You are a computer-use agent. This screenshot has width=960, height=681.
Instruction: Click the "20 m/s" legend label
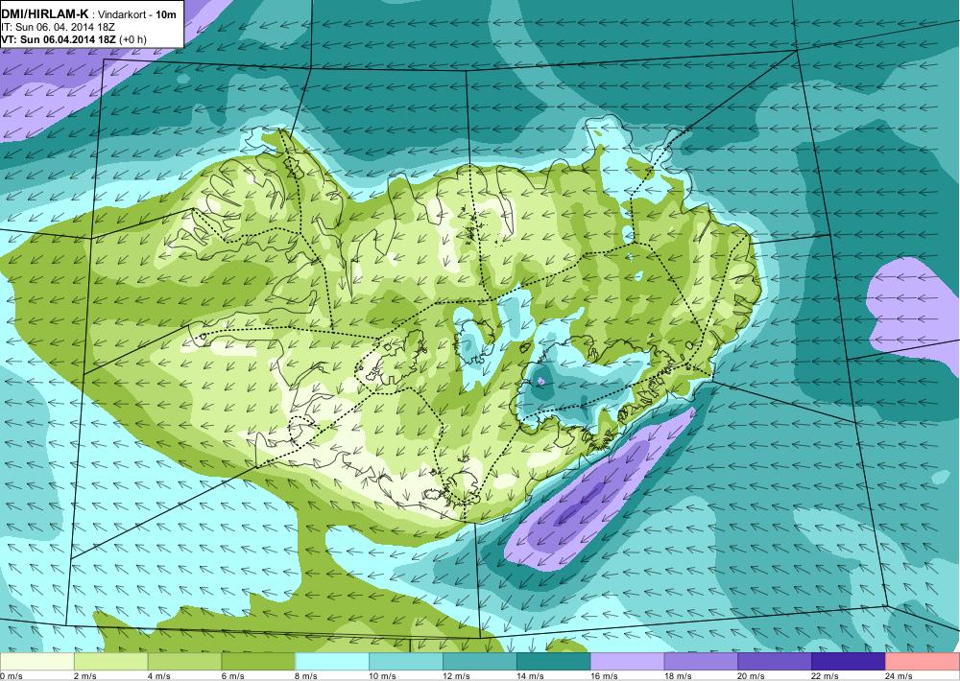752,676
